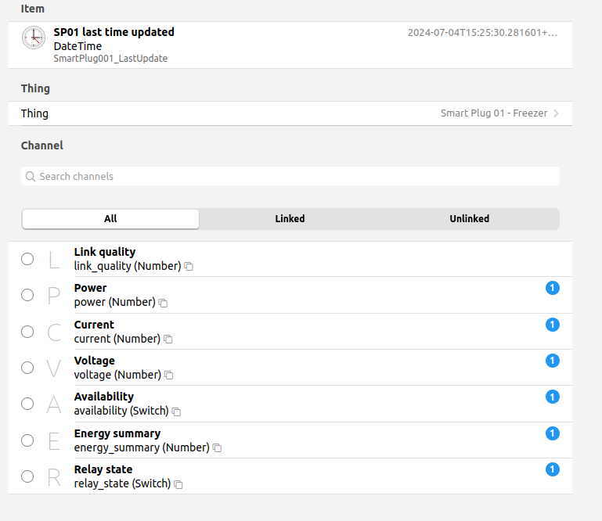Click the clock icon for SP01 item
Image resolution: width=602 pixels, height=521 pixels.
pos(34,38)
